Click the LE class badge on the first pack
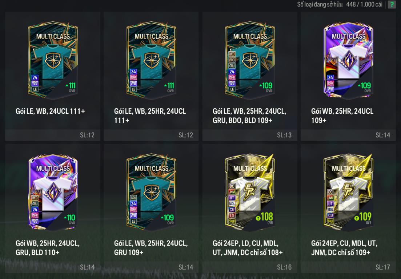This screenshot has height=279, width=401. (x=35, y=89)
